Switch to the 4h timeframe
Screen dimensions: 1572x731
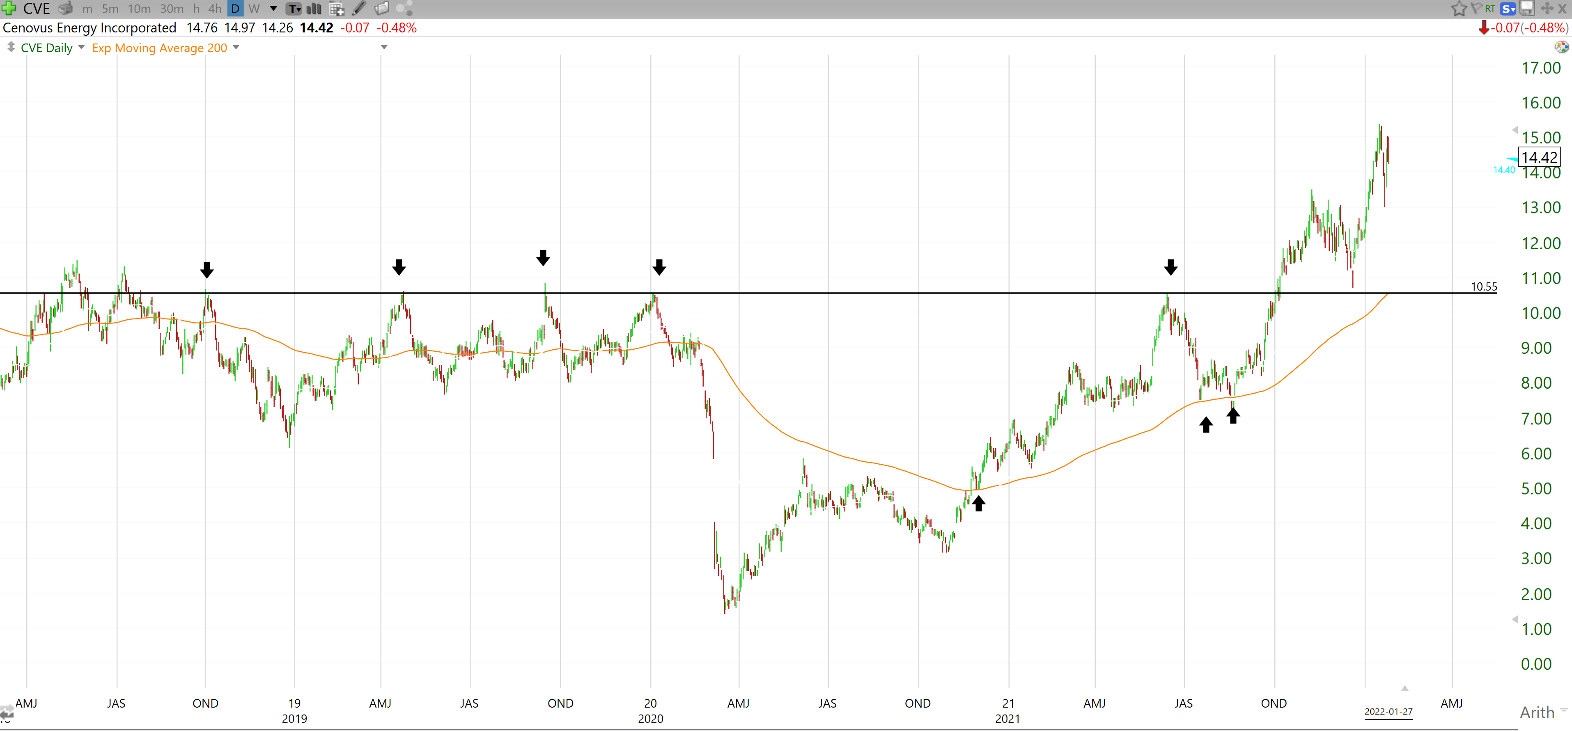(215, 9)
